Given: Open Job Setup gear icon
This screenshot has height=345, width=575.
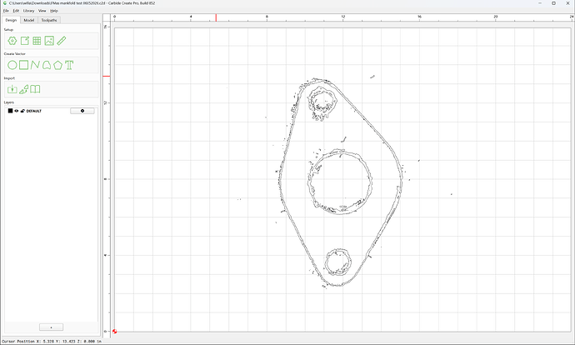Looking at the screenshot, I should pyautogui.click(x=12, y=41).
